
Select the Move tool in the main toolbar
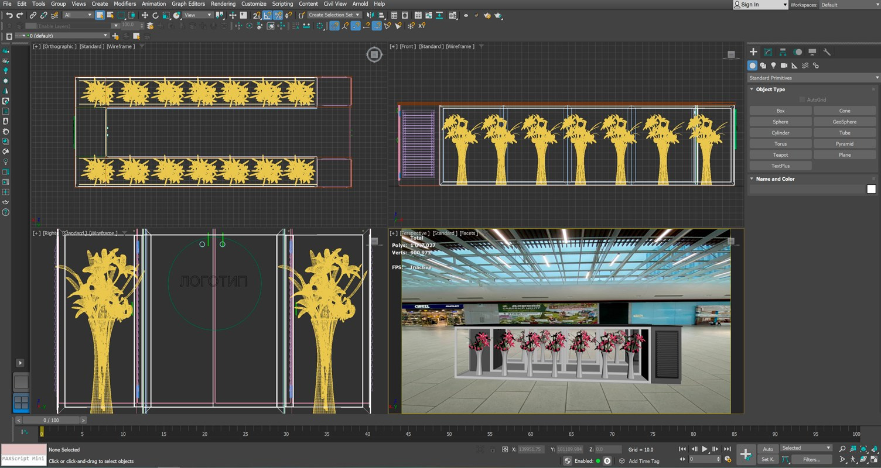(145, 15)
